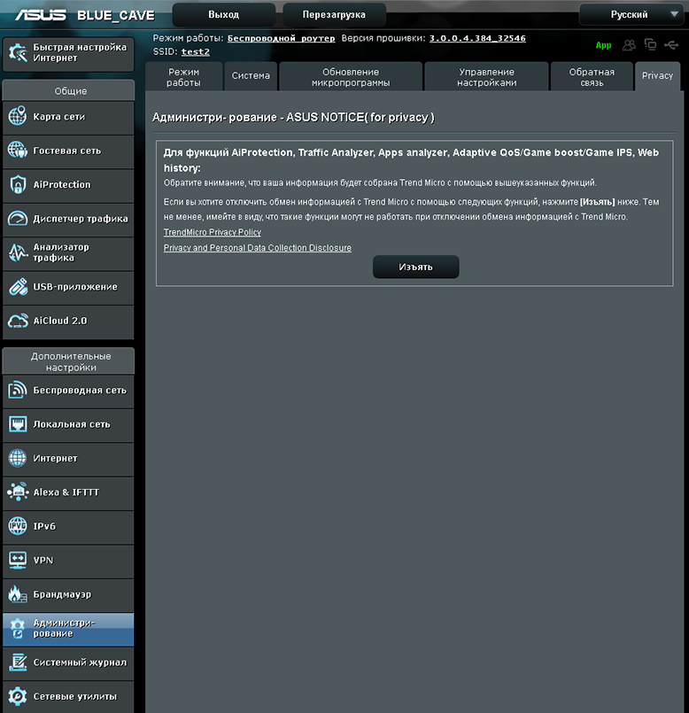
Task: Switch to the Система tab
Action: pos(251,77)
